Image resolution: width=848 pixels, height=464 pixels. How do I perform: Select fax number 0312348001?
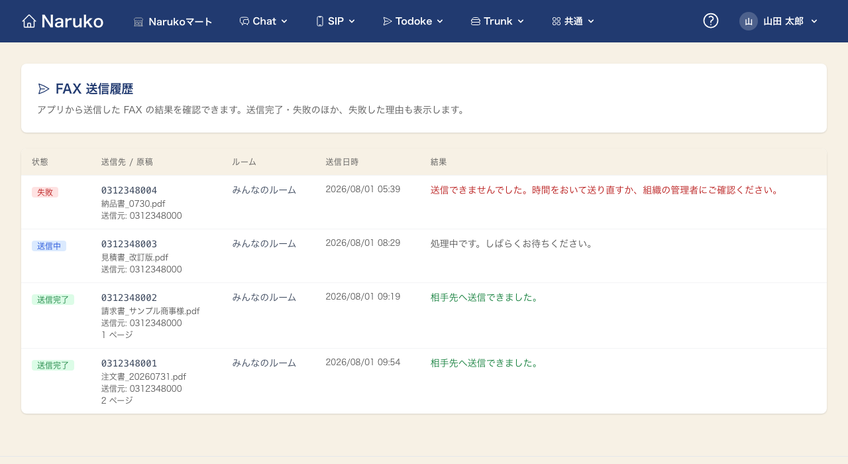pyautogui.click(x=129, y=363)
